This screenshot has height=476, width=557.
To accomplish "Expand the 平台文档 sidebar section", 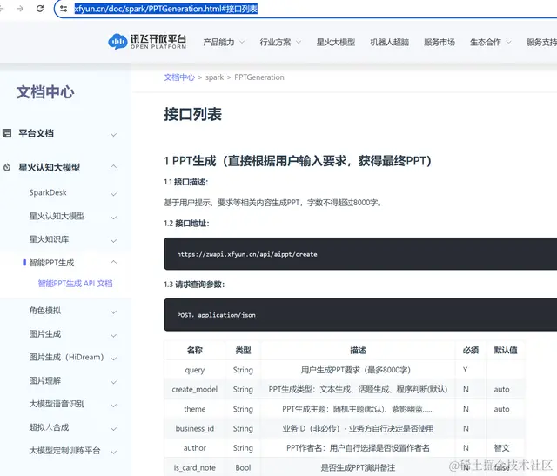I will point(113,135).
